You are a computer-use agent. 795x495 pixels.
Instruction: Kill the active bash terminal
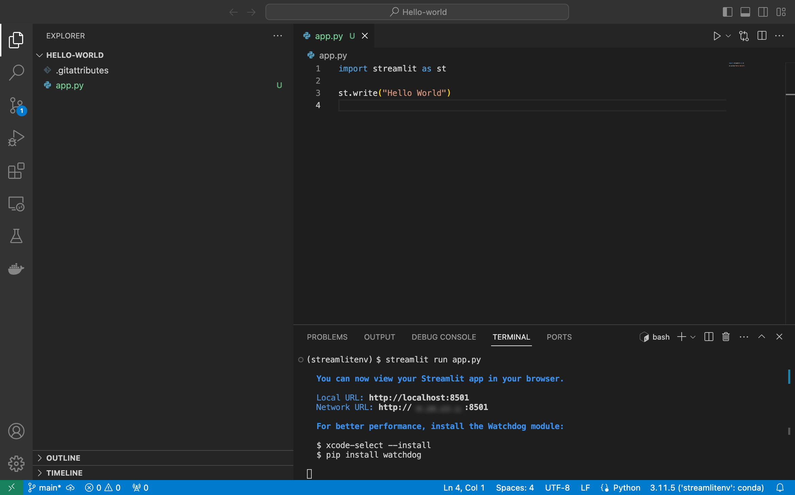point(726,337)
